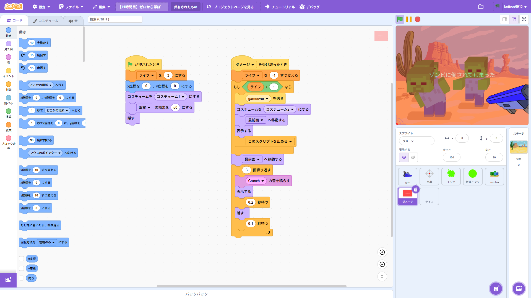Click the yellow pause button

coord(409,19)
